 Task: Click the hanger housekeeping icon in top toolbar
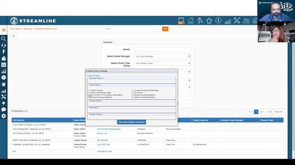209,21
